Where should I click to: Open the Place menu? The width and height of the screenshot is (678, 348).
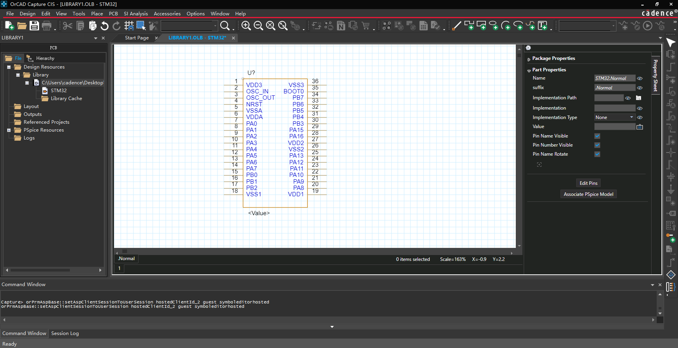[x=97, y=13]
